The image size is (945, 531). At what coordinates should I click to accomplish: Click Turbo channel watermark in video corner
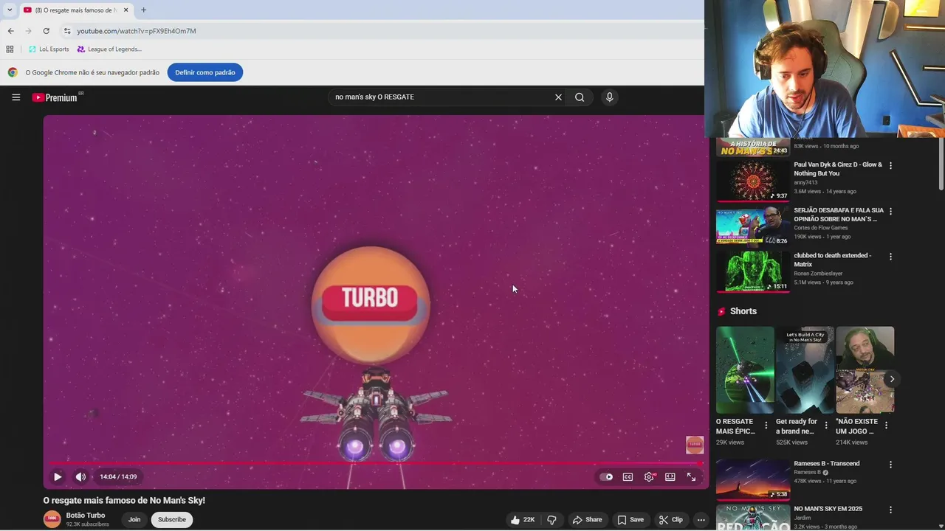tap(695, 445)
